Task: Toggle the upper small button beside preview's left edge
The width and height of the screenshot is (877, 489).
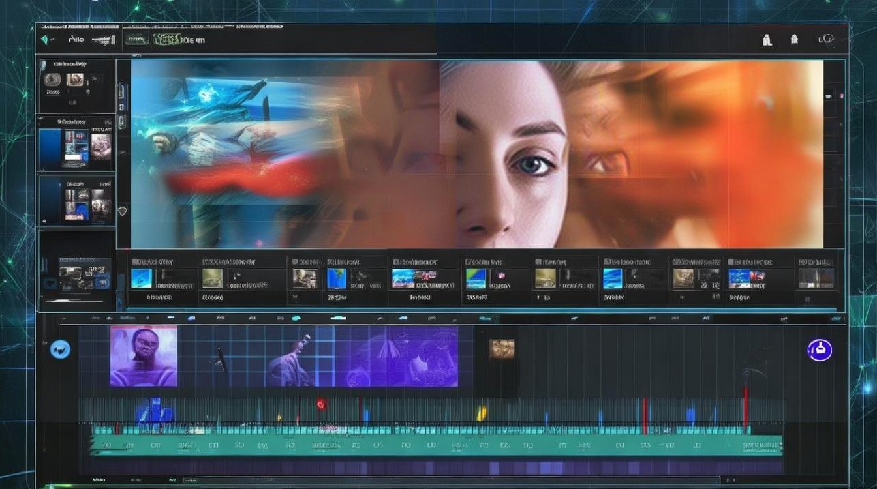Action: click(122, 91)
